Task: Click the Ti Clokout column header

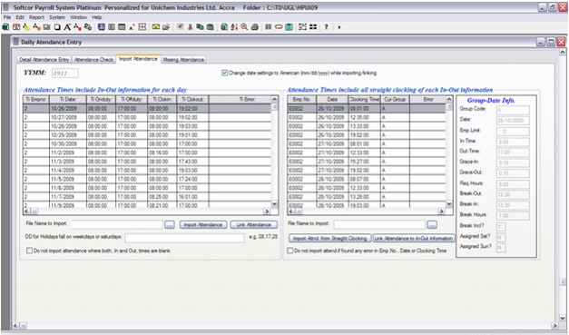Action: [192, 100]
